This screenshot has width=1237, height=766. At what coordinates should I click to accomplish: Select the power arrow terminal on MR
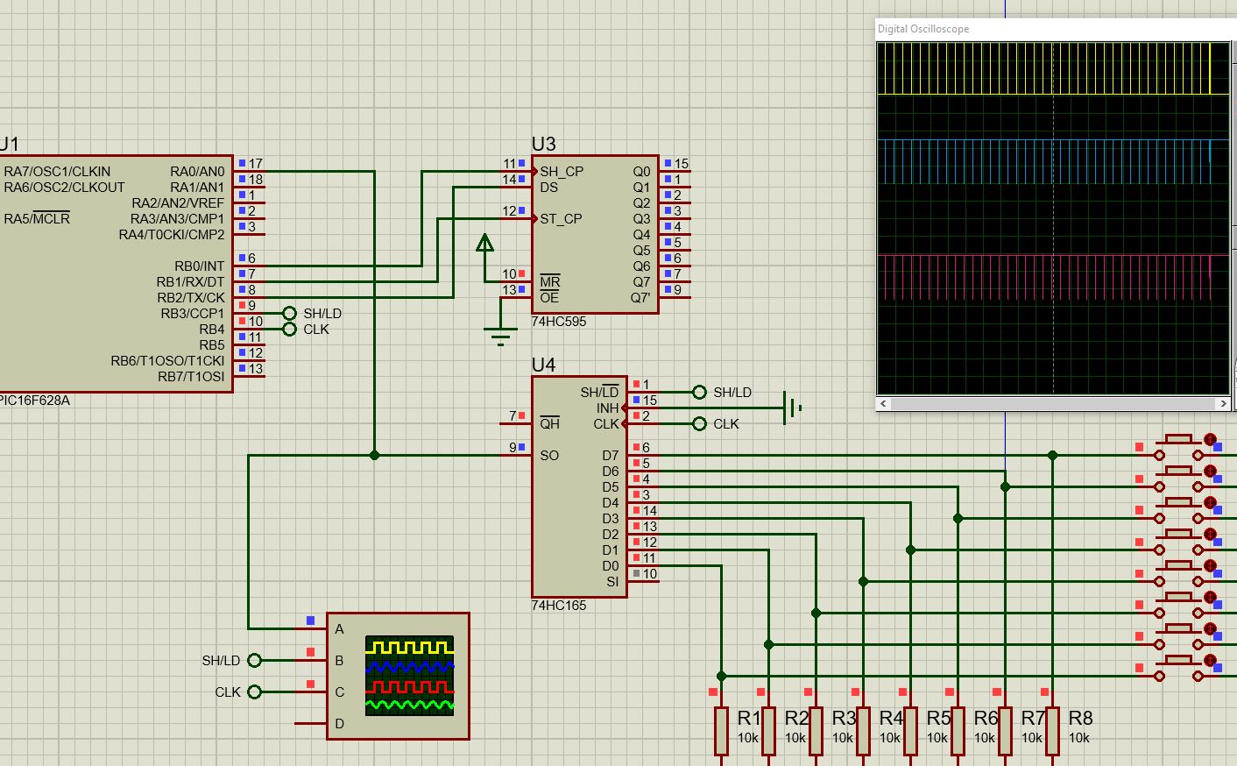[484, 243]
